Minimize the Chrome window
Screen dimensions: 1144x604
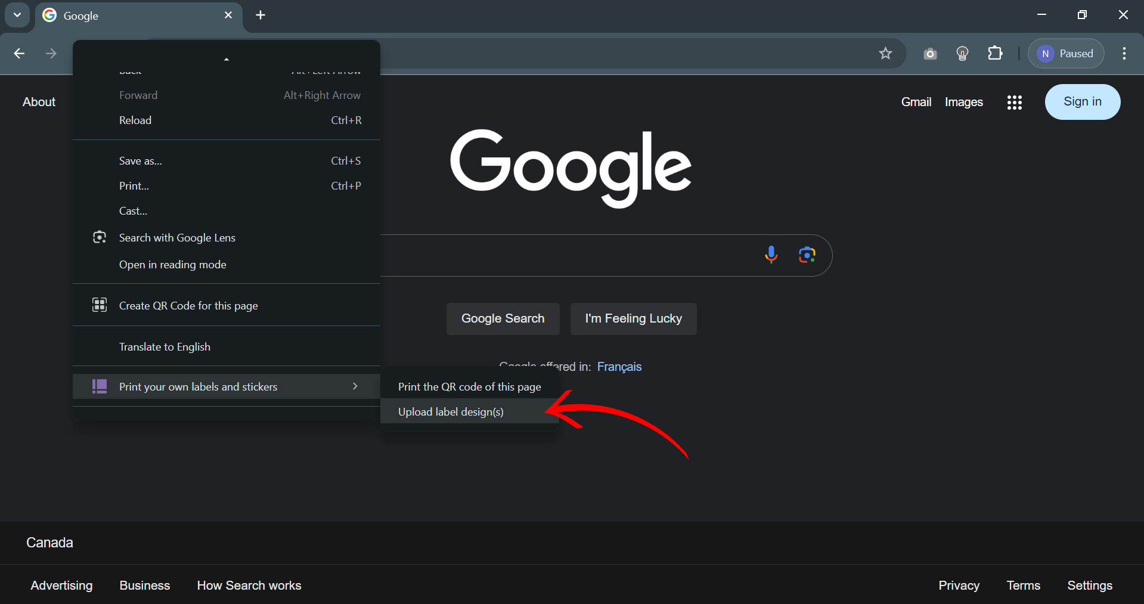[1041, 15]
